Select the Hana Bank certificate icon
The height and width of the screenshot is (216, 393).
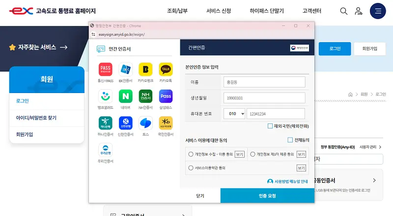pos(106,123)
